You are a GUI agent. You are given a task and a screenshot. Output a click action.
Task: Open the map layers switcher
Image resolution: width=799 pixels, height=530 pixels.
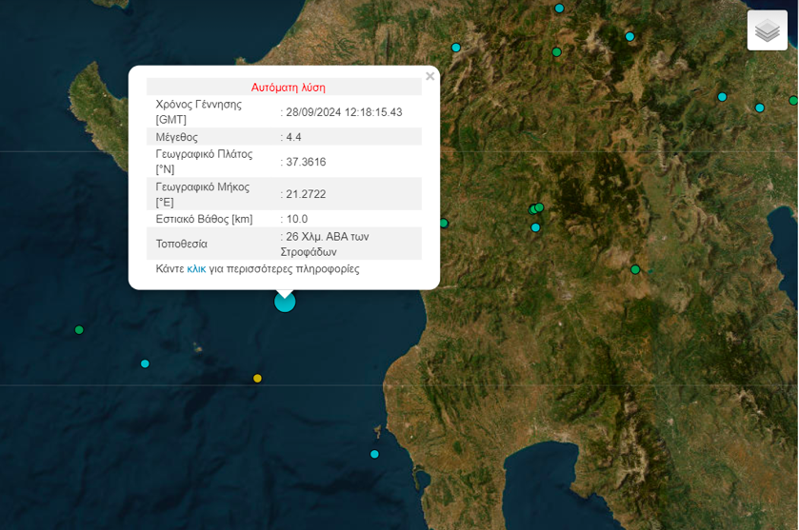[767, 30]
